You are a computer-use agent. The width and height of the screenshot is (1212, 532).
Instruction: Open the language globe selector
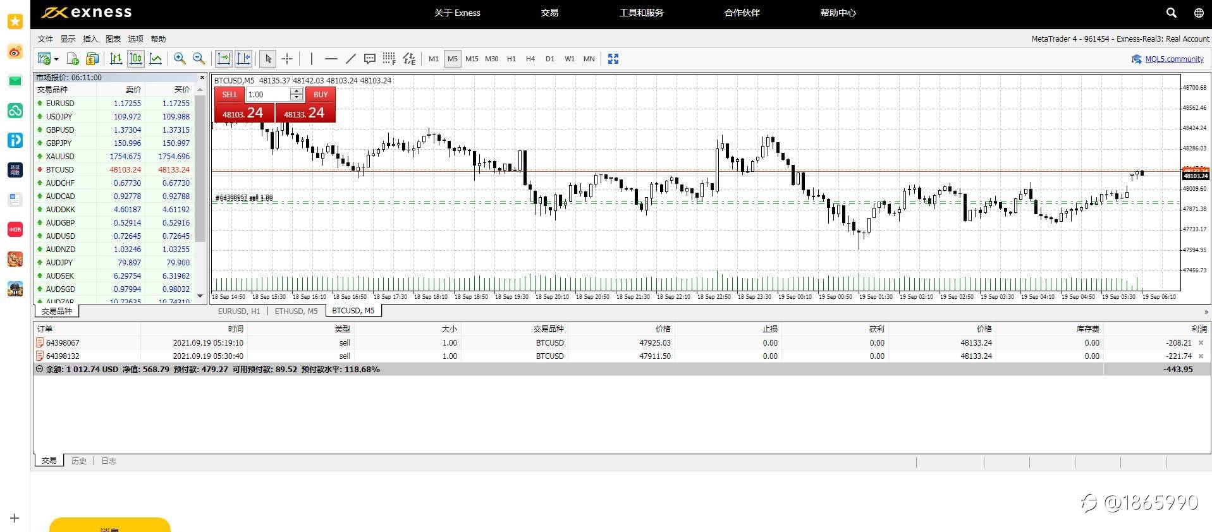[1199, 13]
